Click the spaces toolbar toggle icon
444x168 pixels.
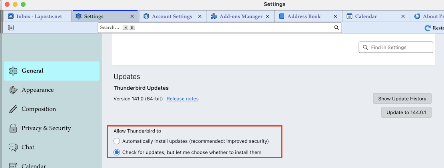[x=11, y=28]
